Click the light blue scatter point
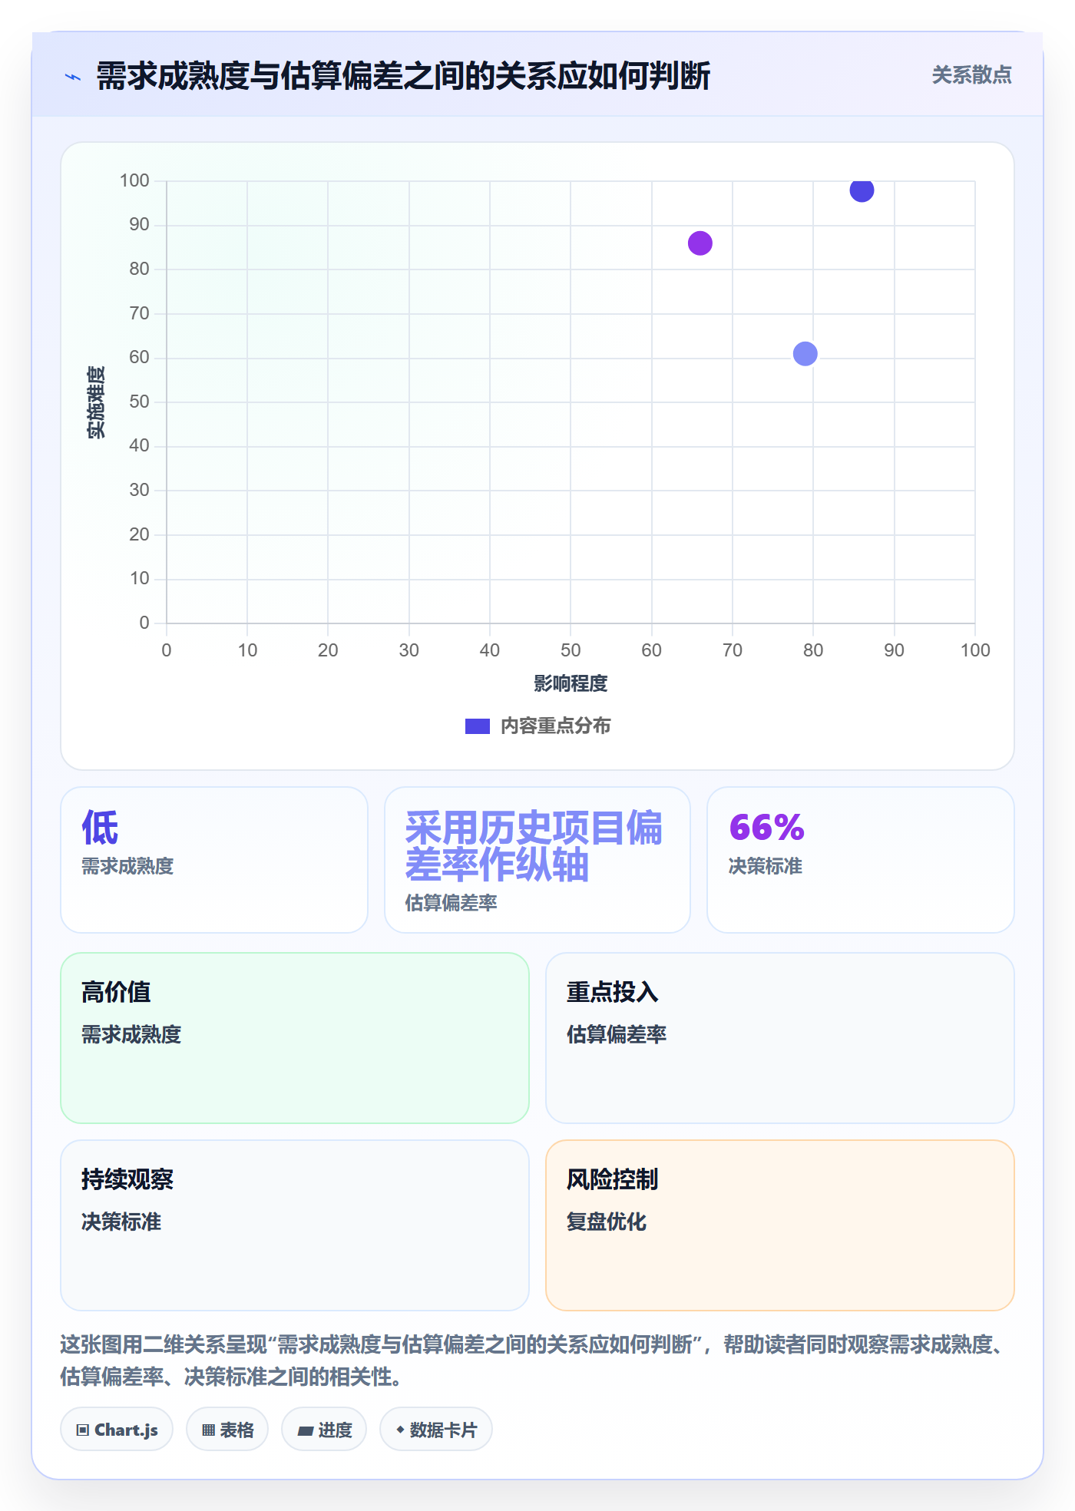The height and width of the screenshot is (1511, 1075). 805,354
